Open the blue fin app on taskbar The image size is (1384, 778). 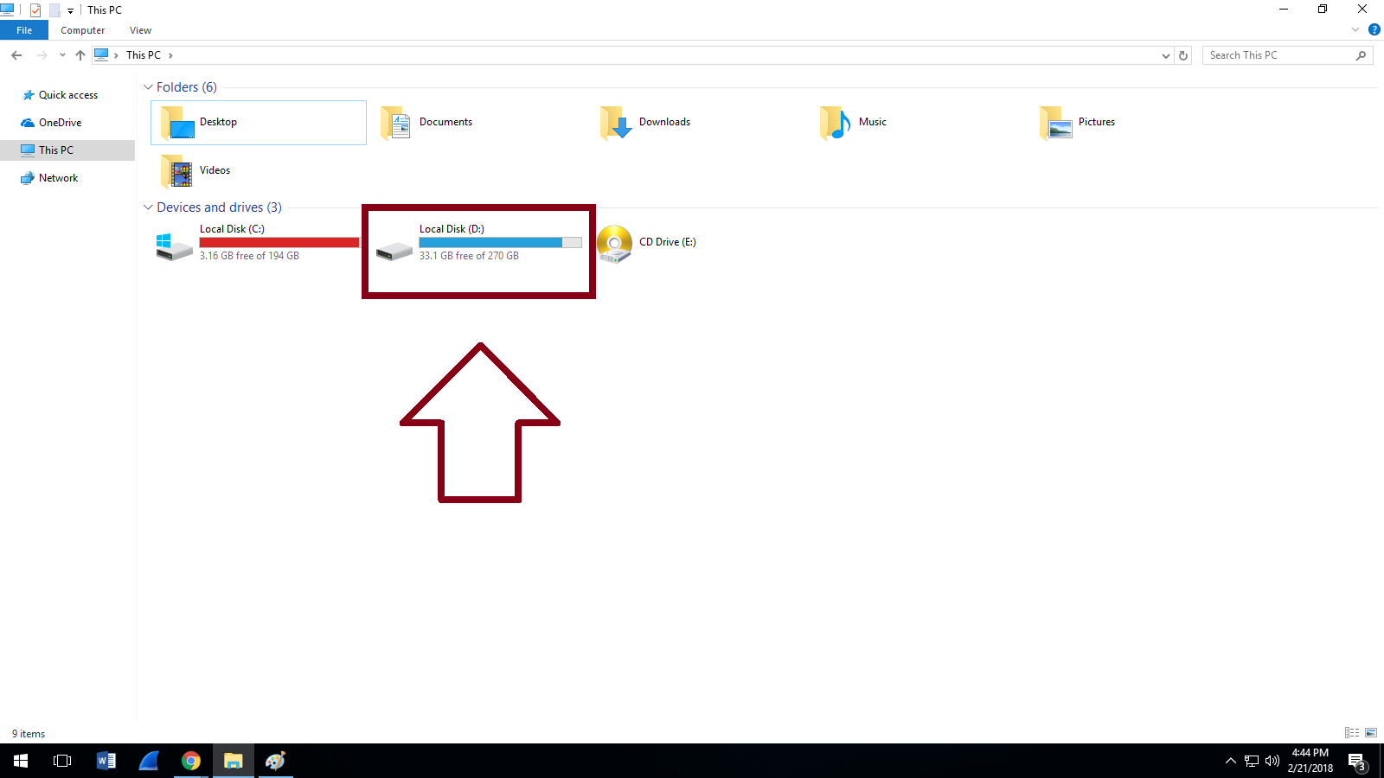149,761
